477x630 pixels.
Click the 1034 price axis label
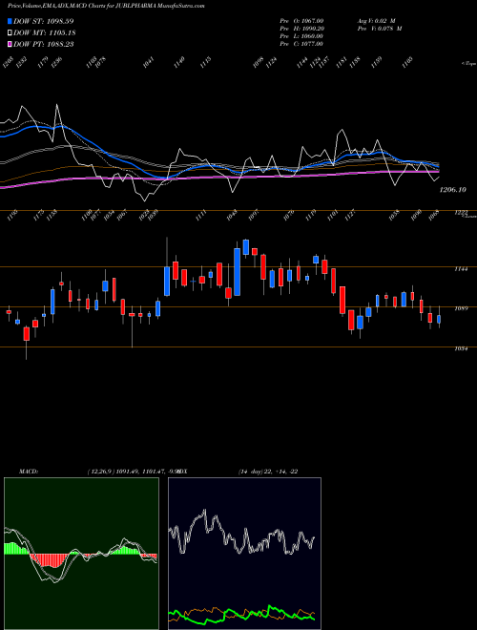pyautogui.click(x=461, y=348)
